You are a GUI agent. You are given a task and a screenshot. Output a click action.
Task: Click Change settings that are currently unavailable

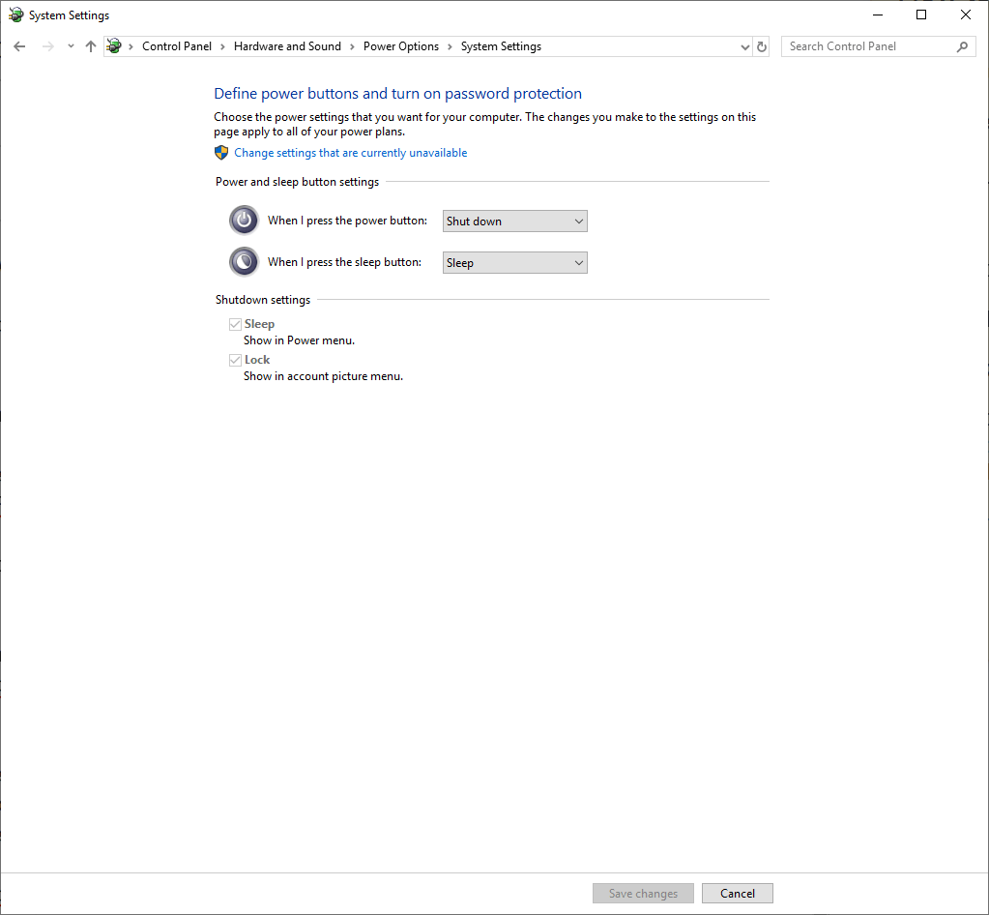tap(350, 152)
